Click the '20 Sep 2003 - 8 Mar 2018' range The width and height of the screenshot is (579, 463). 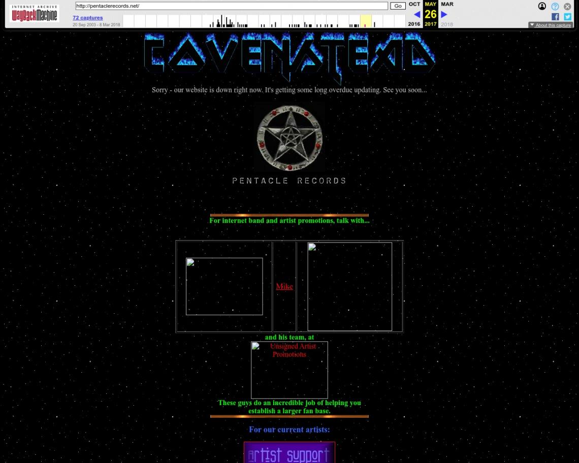pos(96,25)
